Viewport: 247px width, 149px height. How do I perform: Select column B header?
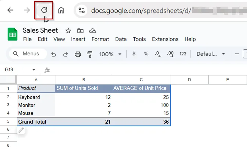pos(83,80)
